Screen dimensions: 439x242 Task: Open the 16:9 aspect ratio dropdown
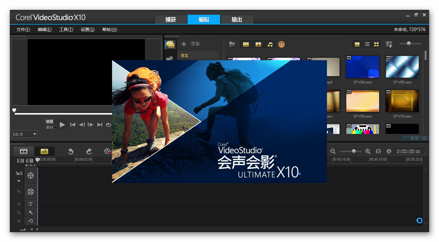[x=25, y=134]
